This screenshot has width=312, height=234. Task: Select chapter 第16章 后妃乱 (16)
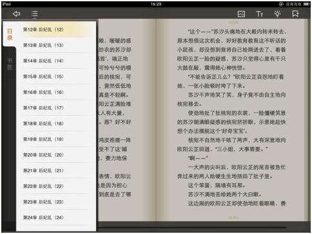tap(56, 92)
